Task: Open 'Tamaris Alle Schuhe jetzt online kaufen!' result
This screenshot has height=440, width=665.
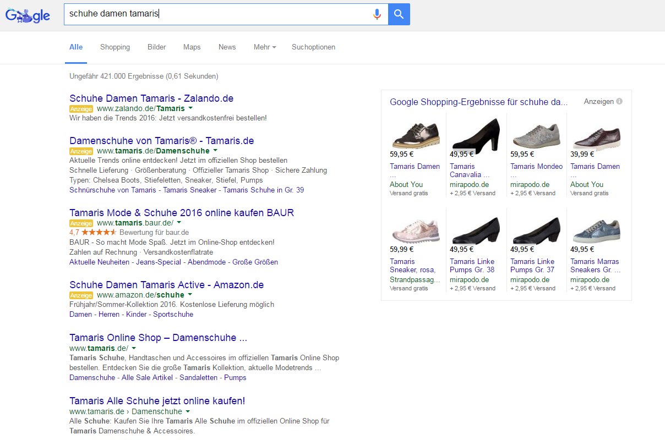Action: (x=157, y=401)
